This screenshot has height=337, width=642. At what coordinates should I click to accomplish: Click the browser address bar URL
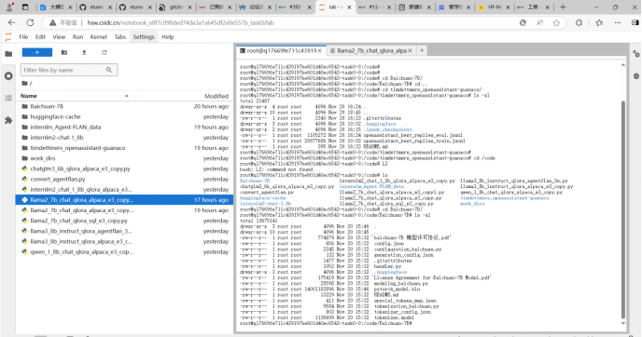point(181,23)
